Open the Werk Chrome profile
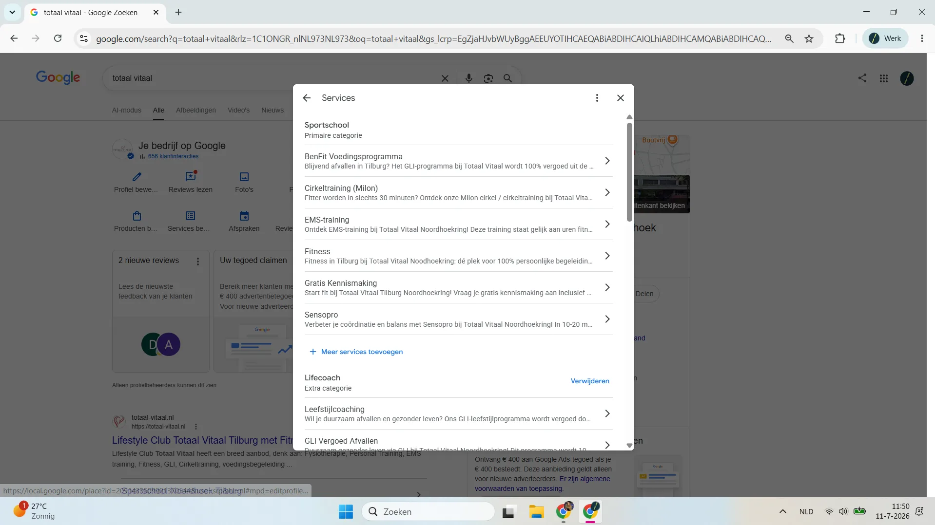This screenshot has height=525, width=935. [885, 38]
